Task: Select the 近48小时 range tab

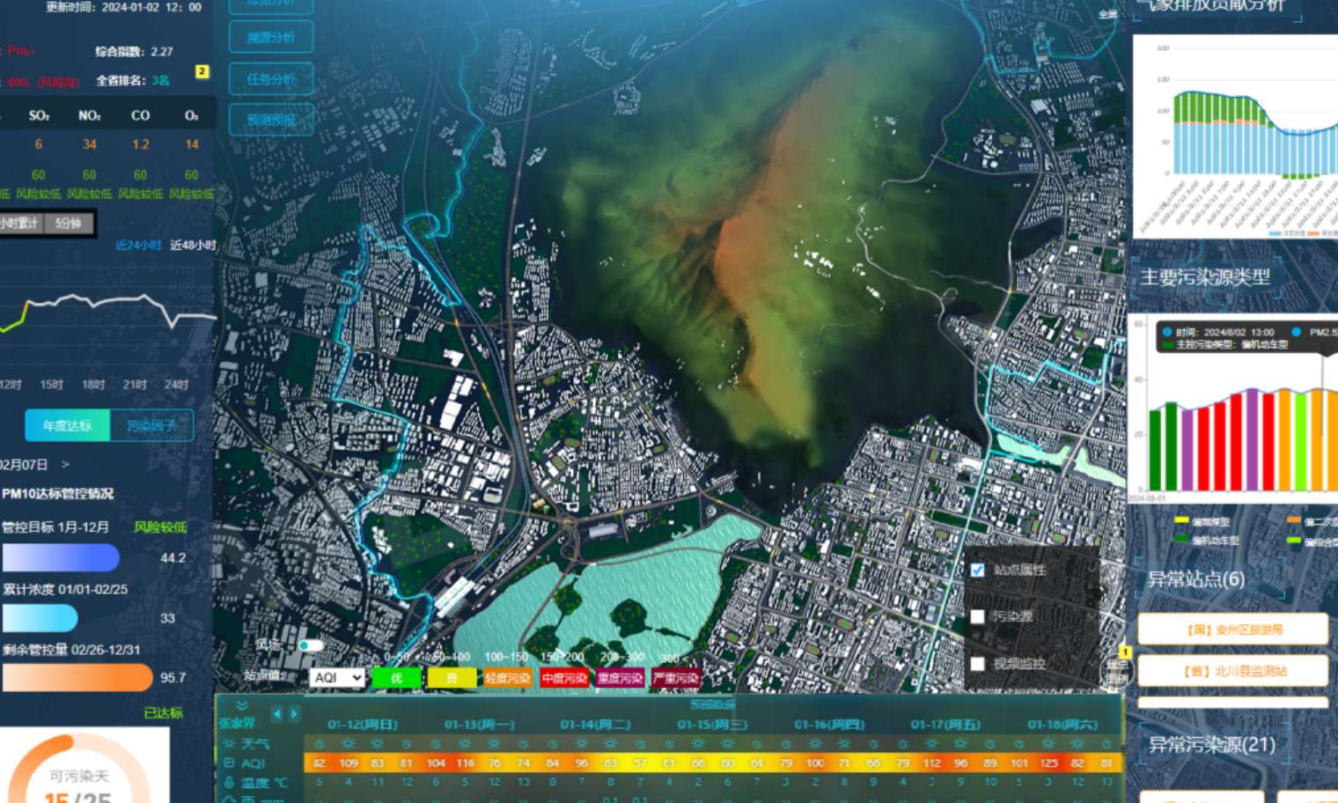Action: [x=193, y=245]
